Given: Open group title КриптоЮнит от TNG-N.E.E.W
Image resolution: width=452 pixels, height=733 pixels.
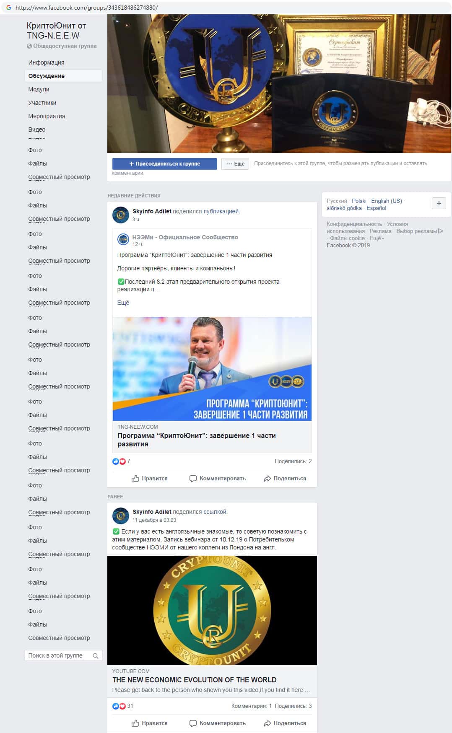Looking at the screenshot, I should click(56, 31).
